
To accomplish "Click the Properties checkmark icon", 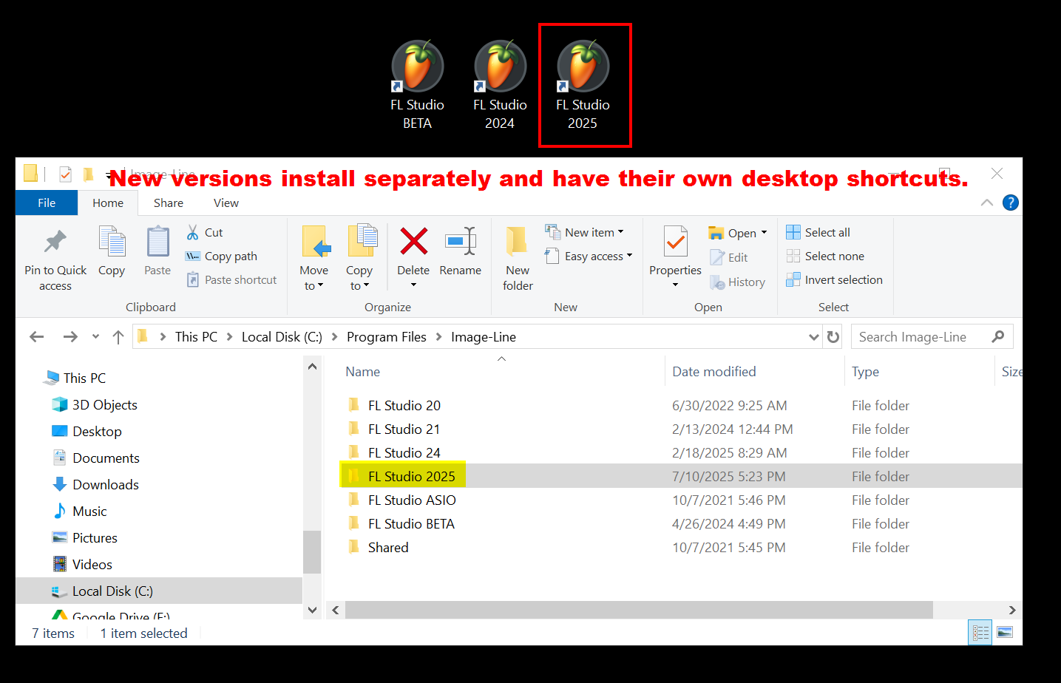I will pyautogui.click(x=675, y=242).
